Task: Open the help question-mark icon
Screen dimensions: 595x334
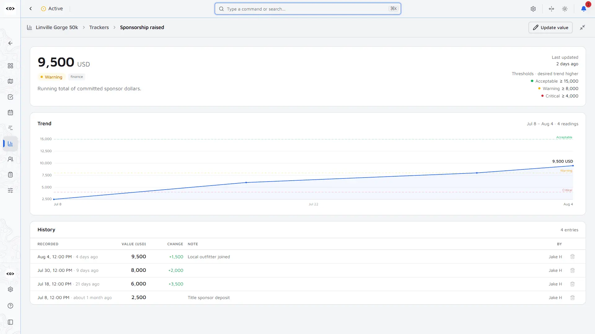Action: (10, 306)
